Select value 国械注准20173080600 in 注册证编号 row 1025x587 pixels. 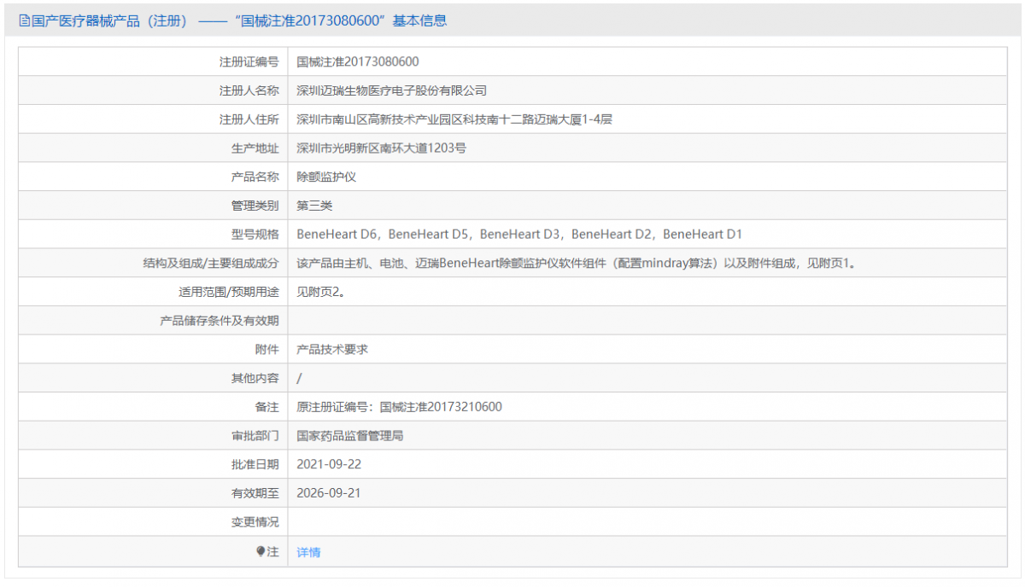click(x=357, y=61)
